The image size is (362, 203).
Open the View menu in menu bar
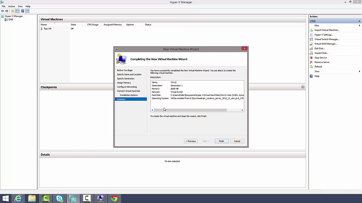[20, 6]
